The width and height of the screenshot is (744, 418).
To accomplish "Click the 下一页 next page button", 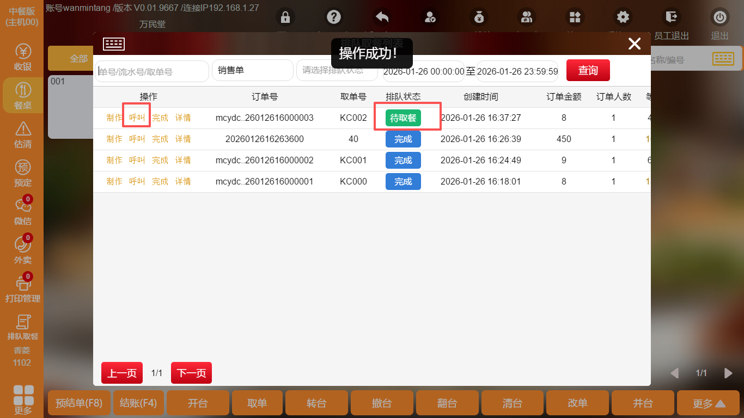I will pyautogui.click(x=191, y=373).
